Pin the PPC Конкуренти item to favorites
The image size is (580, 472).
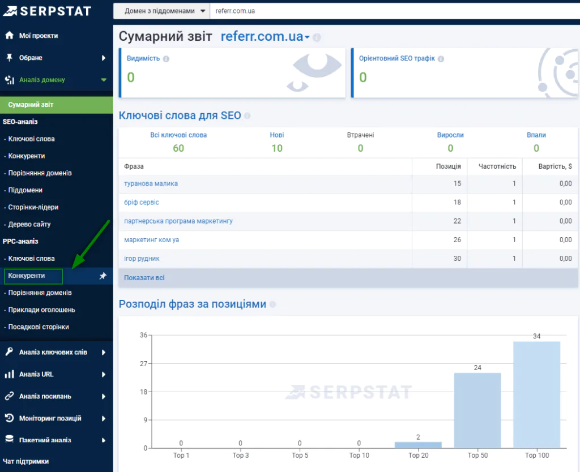click(x=103, y=276)
